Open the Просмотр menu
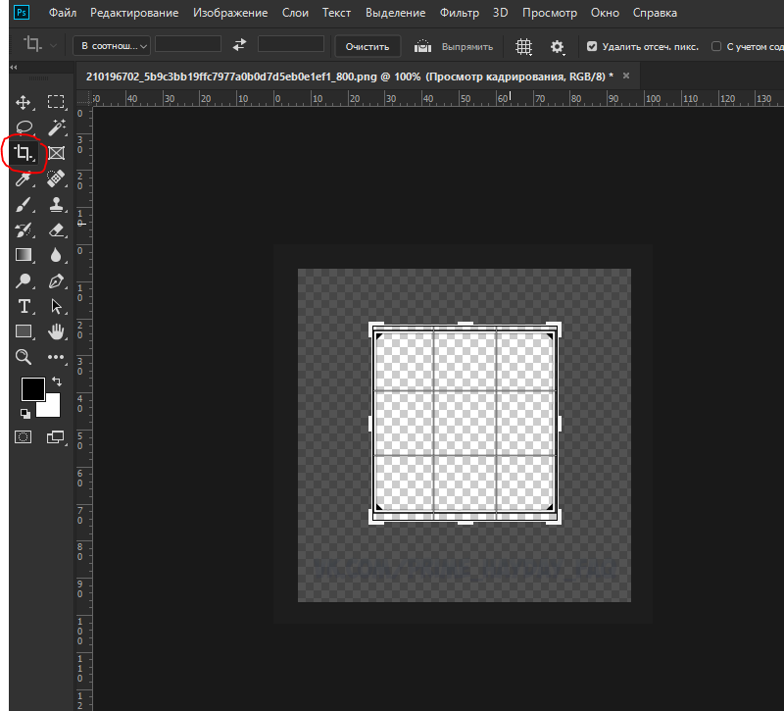This screenshot has width=784, height=711. (x=550, y=13)
